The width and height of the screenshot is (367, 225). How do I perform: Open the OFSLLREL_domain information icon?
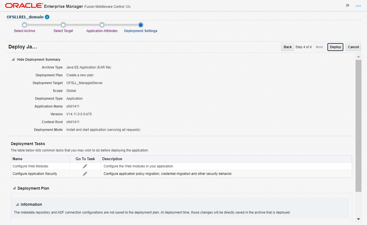[x=47, y=17]
